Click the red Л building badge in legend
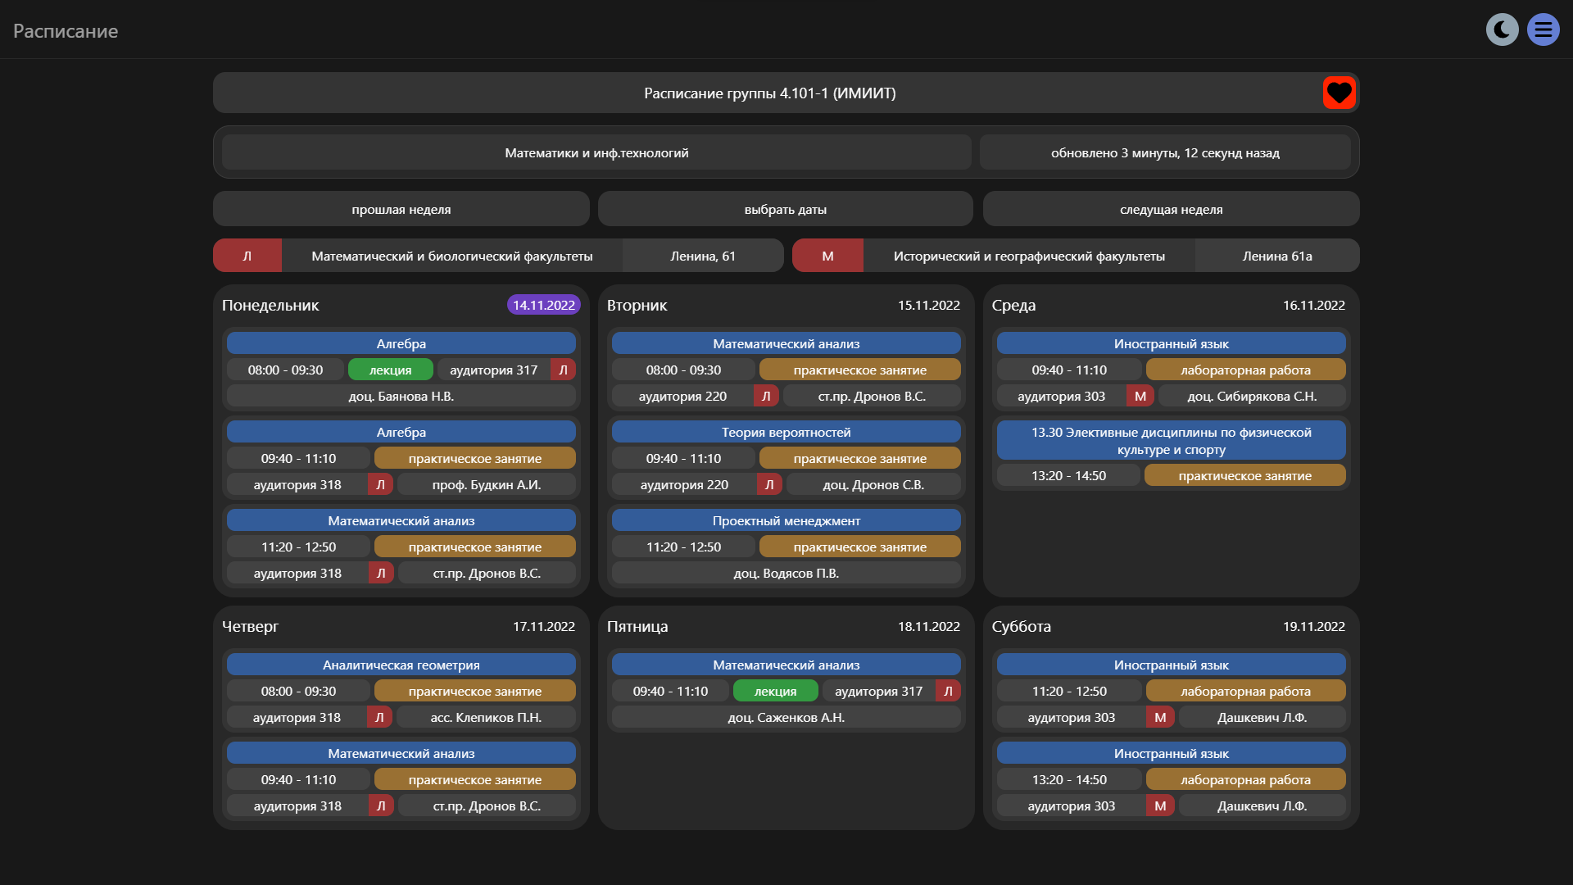The image size is (1573, 885). tap(247, 256)
